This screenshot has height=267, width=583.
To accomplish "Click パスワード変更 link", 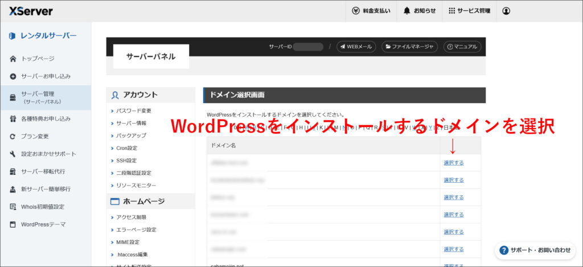I will click(x=134, y=110).
